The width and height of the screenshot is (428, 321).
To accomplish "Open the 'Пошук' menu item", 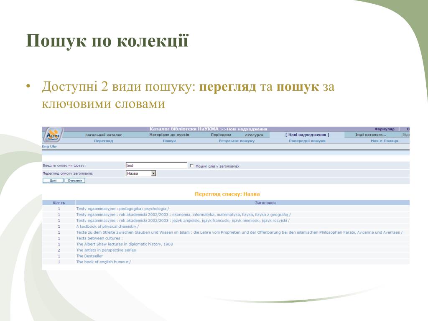I will tap(169, 141).
